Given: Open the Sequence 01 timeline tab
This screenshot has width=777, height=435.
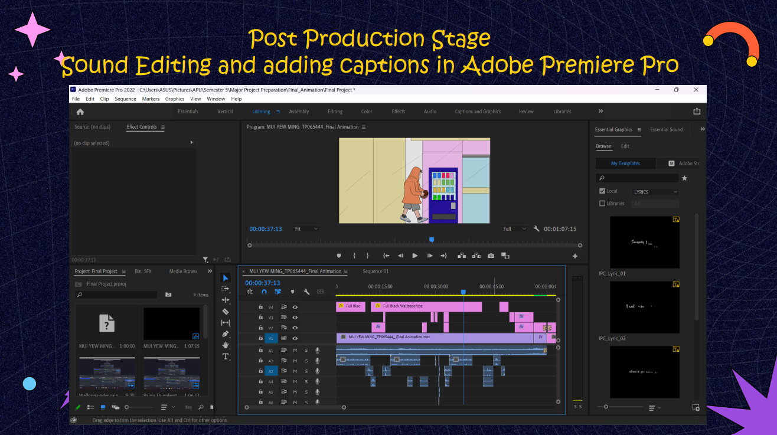Looking at the screenshot, I should pyautogui.click(x=376, y=272).
